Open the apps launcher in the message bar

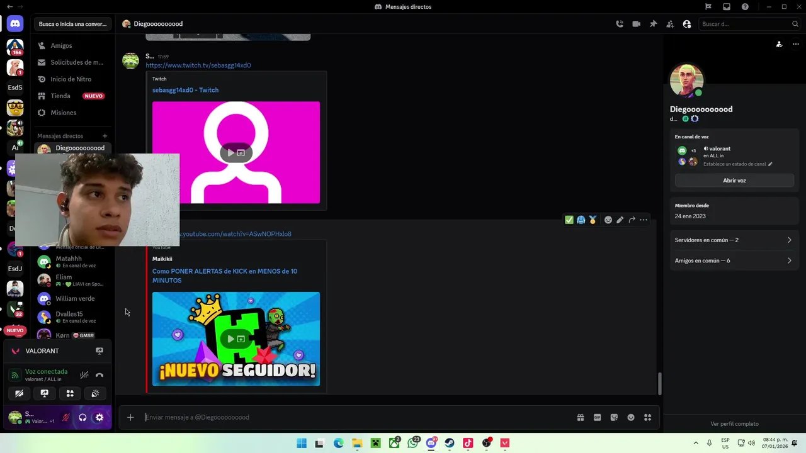[648, 417]
